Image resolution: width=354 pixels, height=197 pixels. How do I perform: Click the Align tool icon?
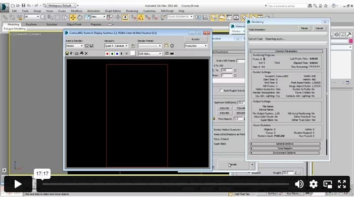[x=205, y=17]
